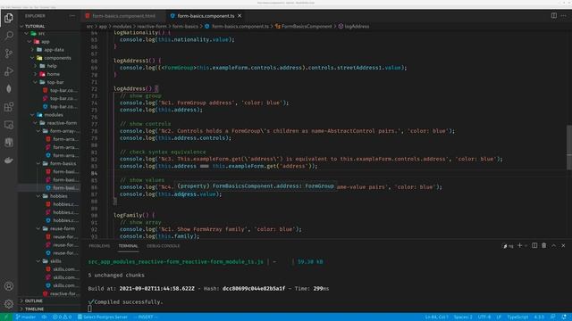572x321 pixels.
Task: Open the Remote Explorer view
Action: coord(9,125)
